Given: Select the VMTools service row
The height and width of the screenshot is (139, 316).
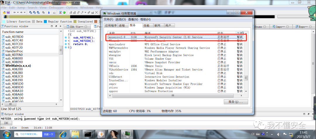Looking at the screenshot, I should coord(176,66).
